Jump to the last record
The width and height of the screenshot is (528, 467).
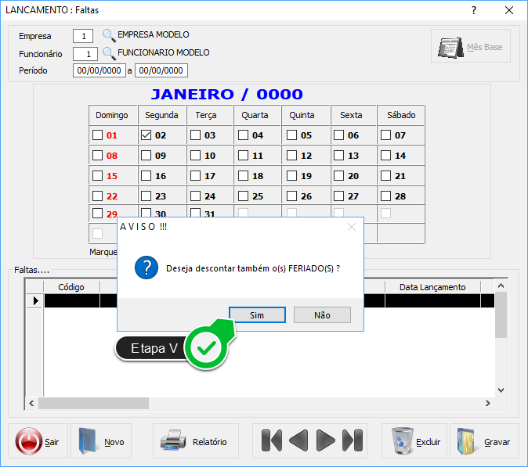[x=353, y=440]
